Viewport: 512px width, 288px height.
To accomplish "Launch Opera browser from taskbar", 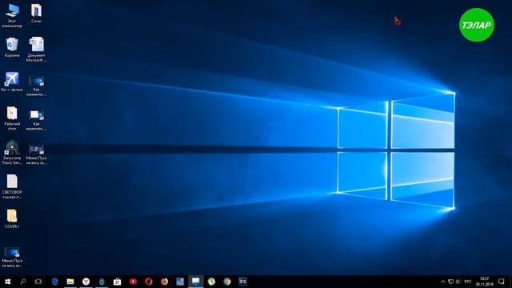I will point(149,282).
